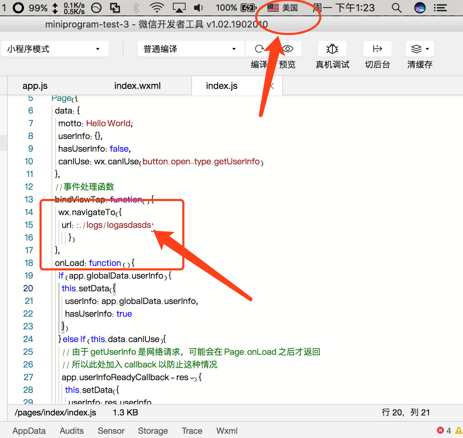This screenshot has height=438, width=463.
Task: Open the Trace panel tab
Action: pos(192,431)
